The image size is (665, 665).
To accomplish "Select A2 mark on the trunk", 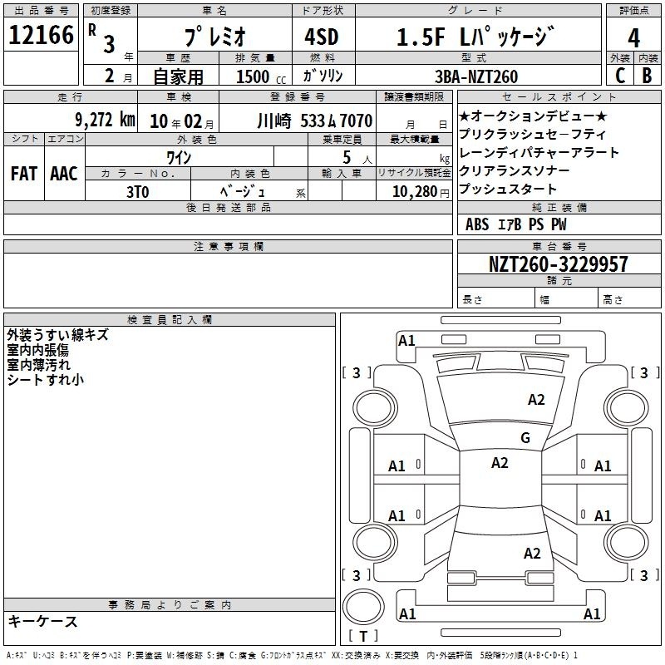I will pyautogui.click(x=532, y=553).
